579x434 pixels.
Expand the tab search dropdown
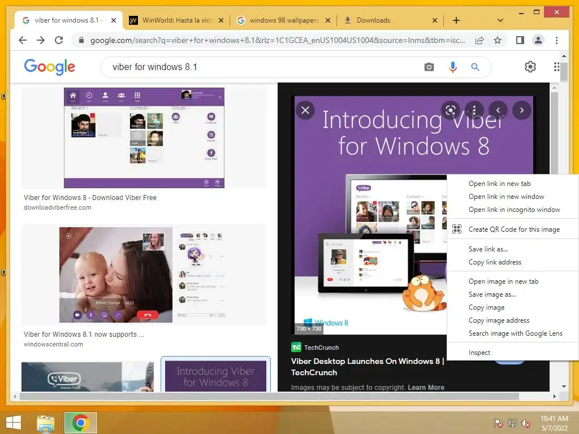click(500, 20)
